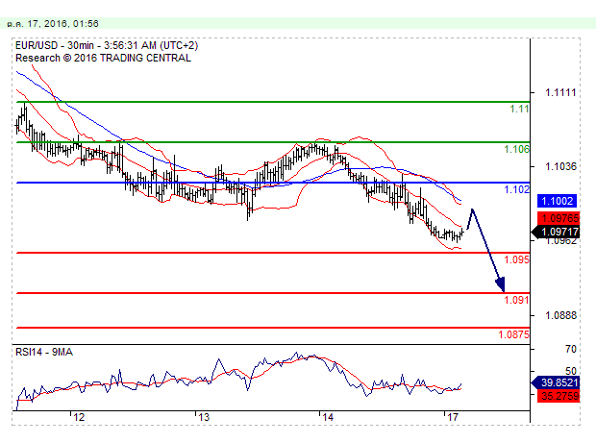
Task: Click the red 1.0875 support label
Action: (x=514, y=334)
